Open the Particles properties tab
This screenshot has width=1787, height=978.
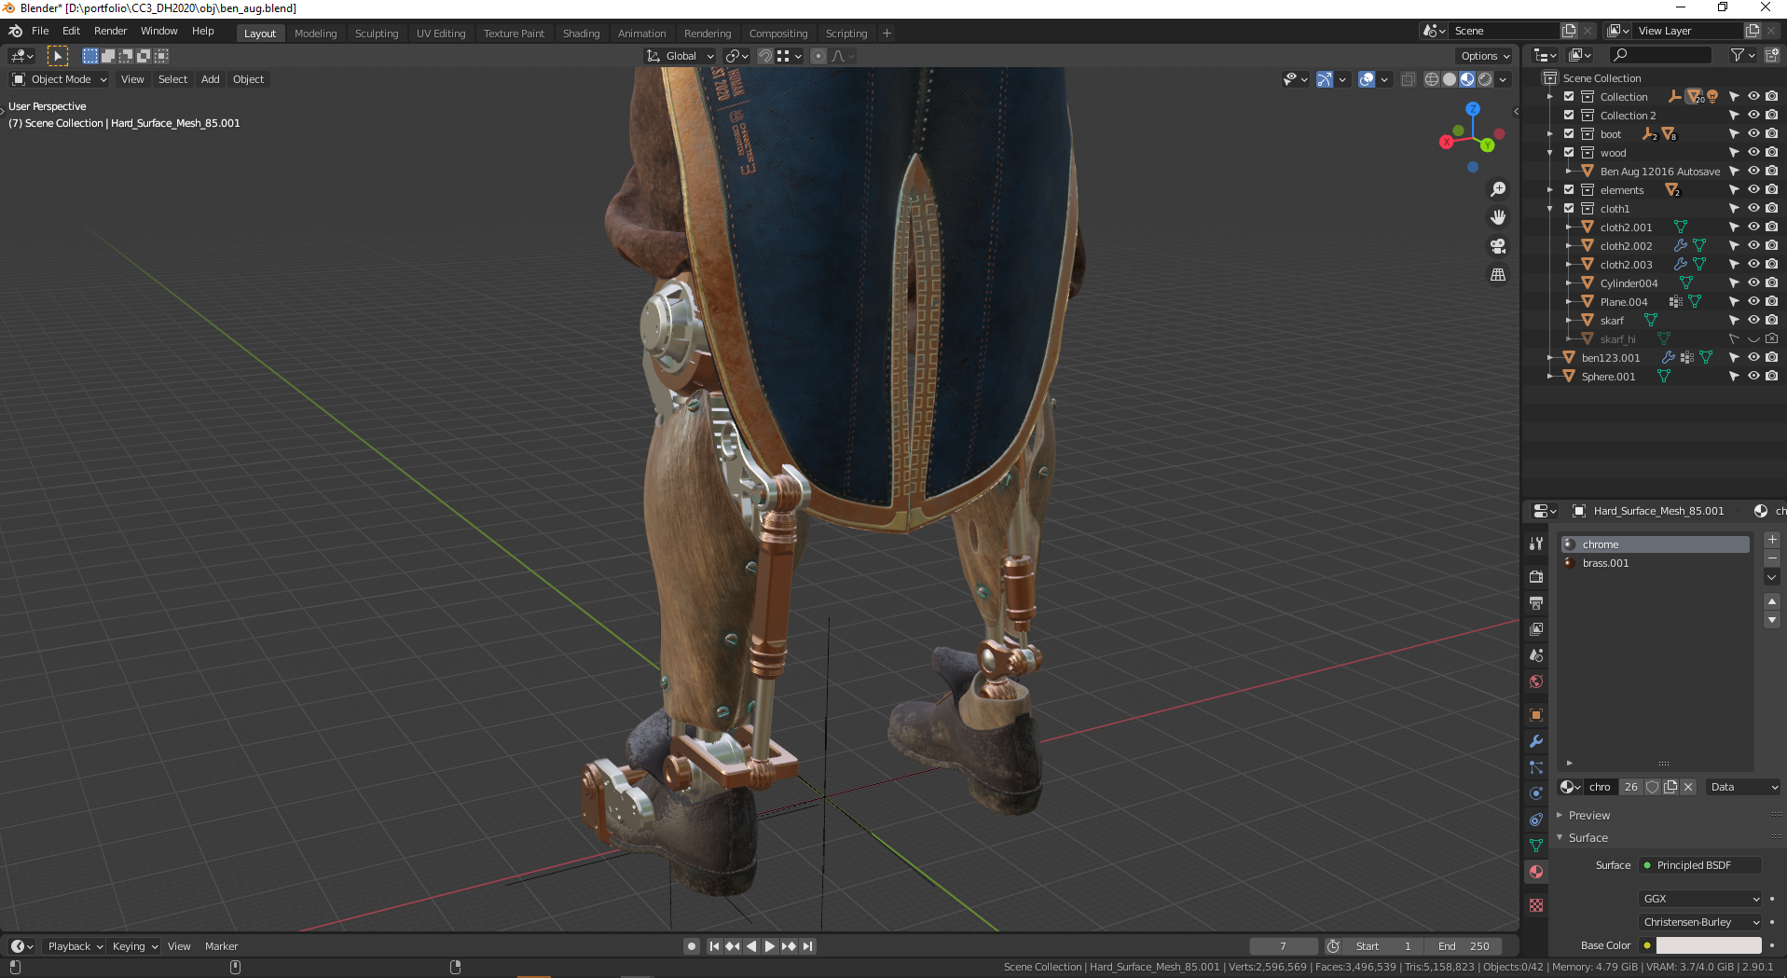click(x=1536, y=767)
